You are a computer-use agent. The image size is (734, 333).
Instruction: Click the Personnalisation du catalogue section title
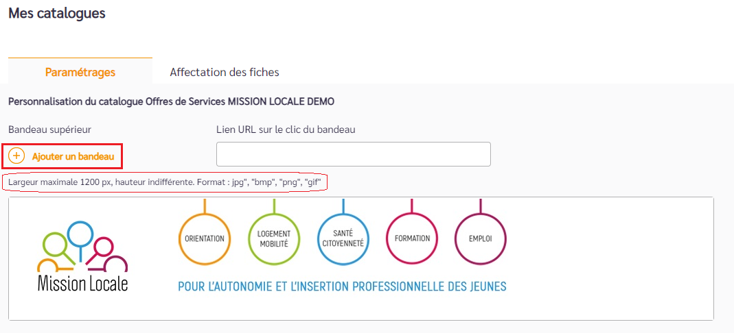172,102
